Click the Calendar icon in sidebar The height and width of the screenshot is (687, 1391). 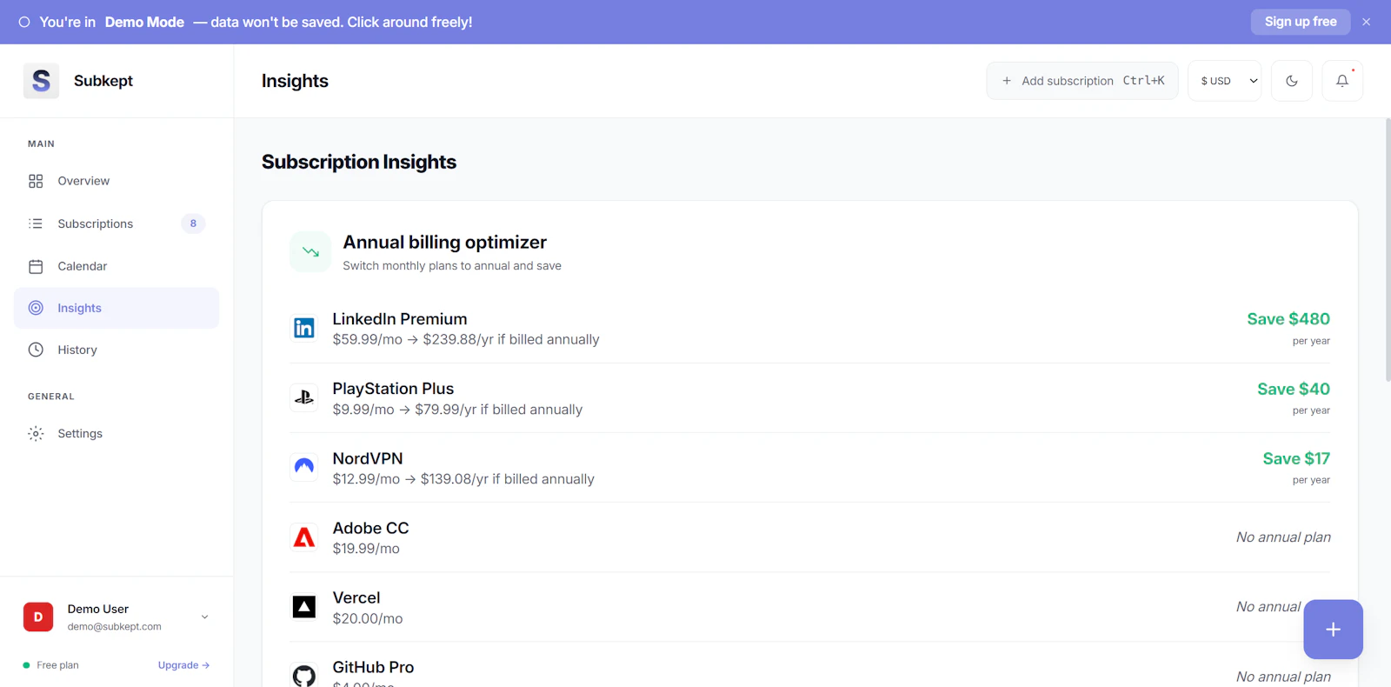click(36, 266)
